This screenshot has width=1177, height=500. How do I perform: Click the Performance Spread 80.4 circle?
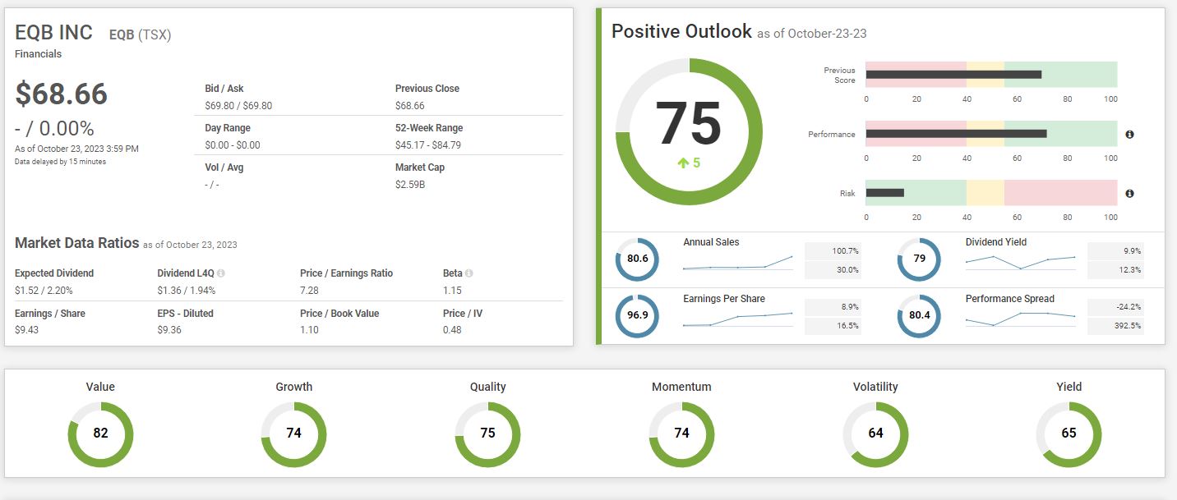click(x=919, y=316)
